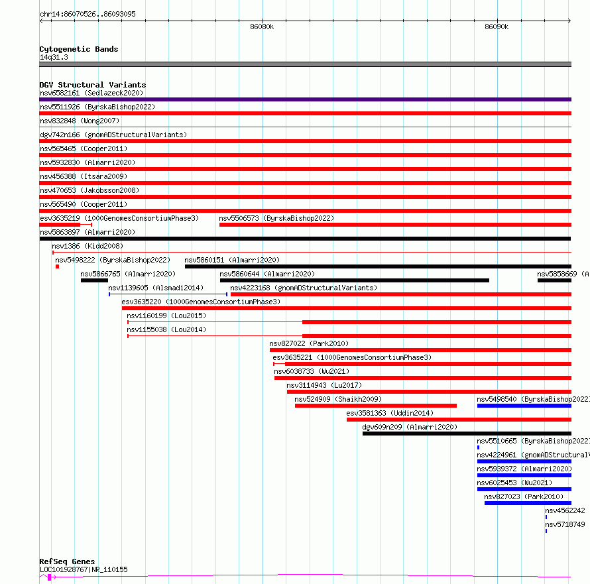Open nsv5860644 (Almarri2020) label
This screenshot has height=584, width=590.
pos(267,274)
